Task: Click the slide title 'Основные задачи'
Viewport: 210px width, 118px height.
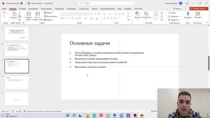Action: click(90, 43)
